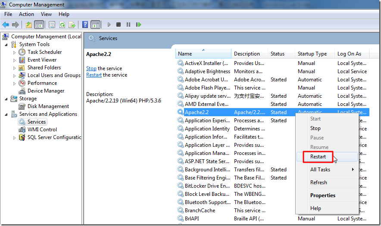Click the Task Scheduler clock icon
Screen dimensions: 381x226
point(22,52)
